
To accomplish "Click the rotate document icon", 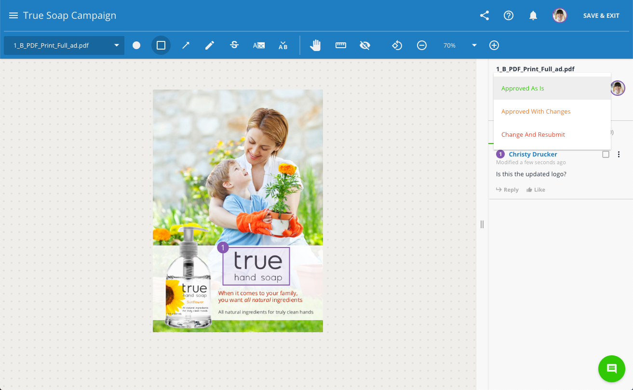I will pyautogui.click(x=397, y=45).
